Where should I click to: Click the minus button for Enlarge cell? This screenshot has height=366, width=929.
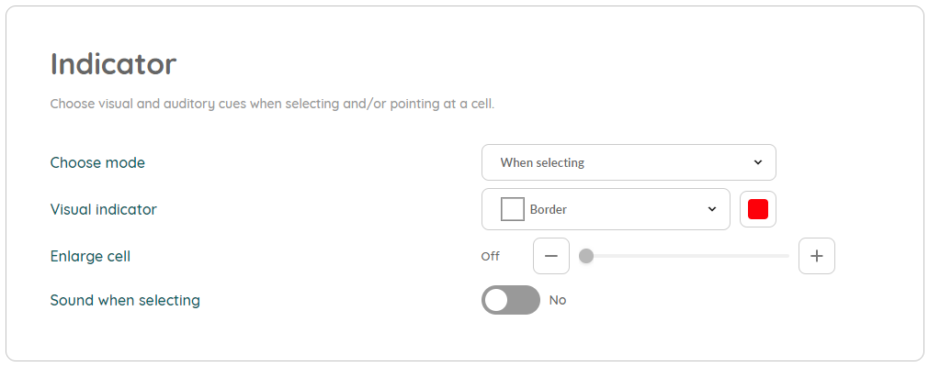click(551, 256)
